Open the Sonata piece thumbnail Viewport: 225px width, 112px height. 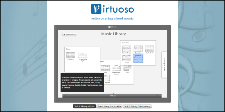[127, 58]
